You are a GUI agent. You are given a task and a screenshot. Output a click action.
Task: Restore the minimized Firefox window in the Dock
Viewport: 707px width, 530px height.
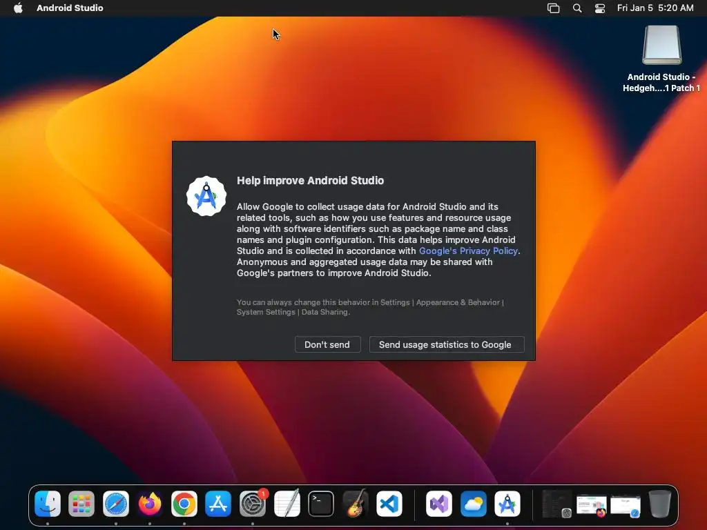tap(591, 504)
